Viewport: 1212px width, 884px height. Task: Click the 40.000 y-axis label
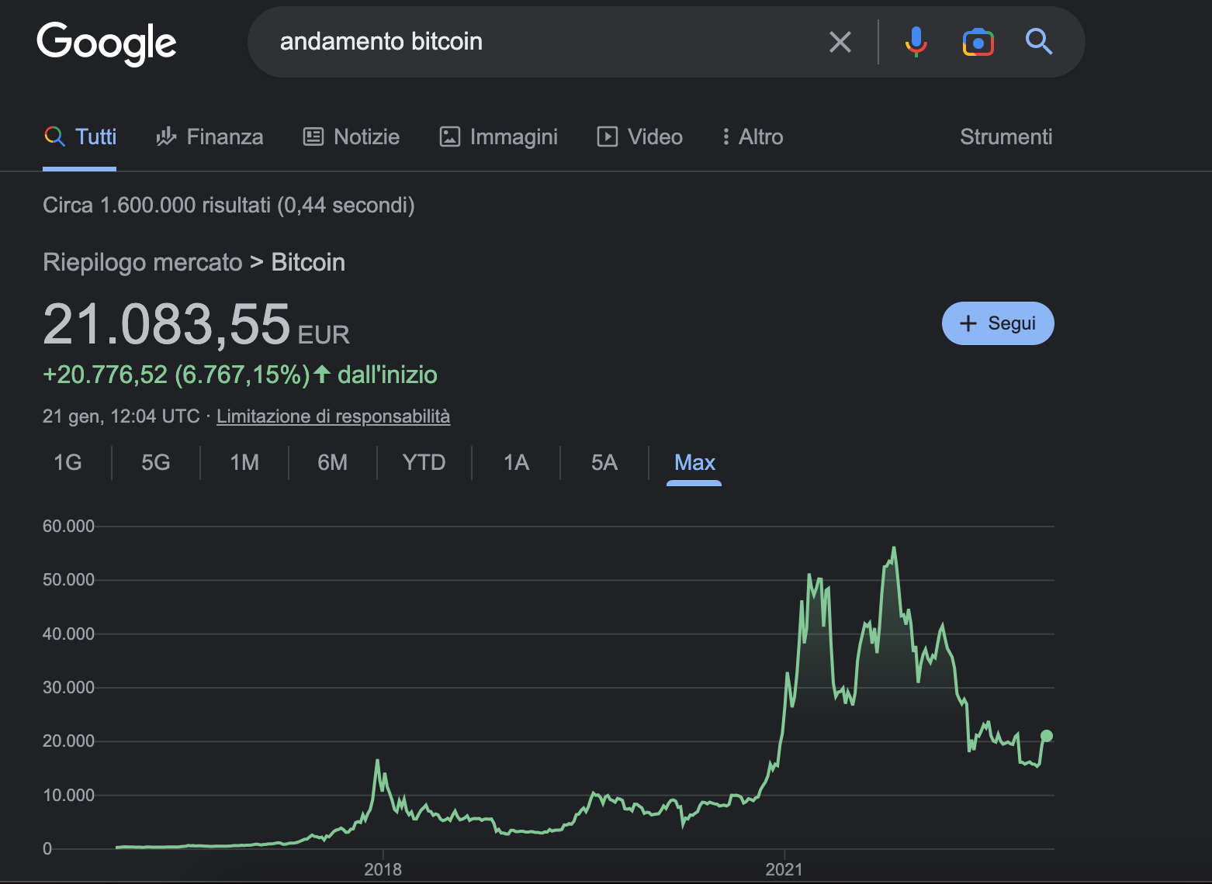click(68, 634)
